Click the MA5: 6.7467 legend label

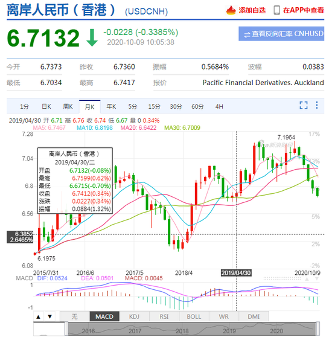(x=49, y=128)
